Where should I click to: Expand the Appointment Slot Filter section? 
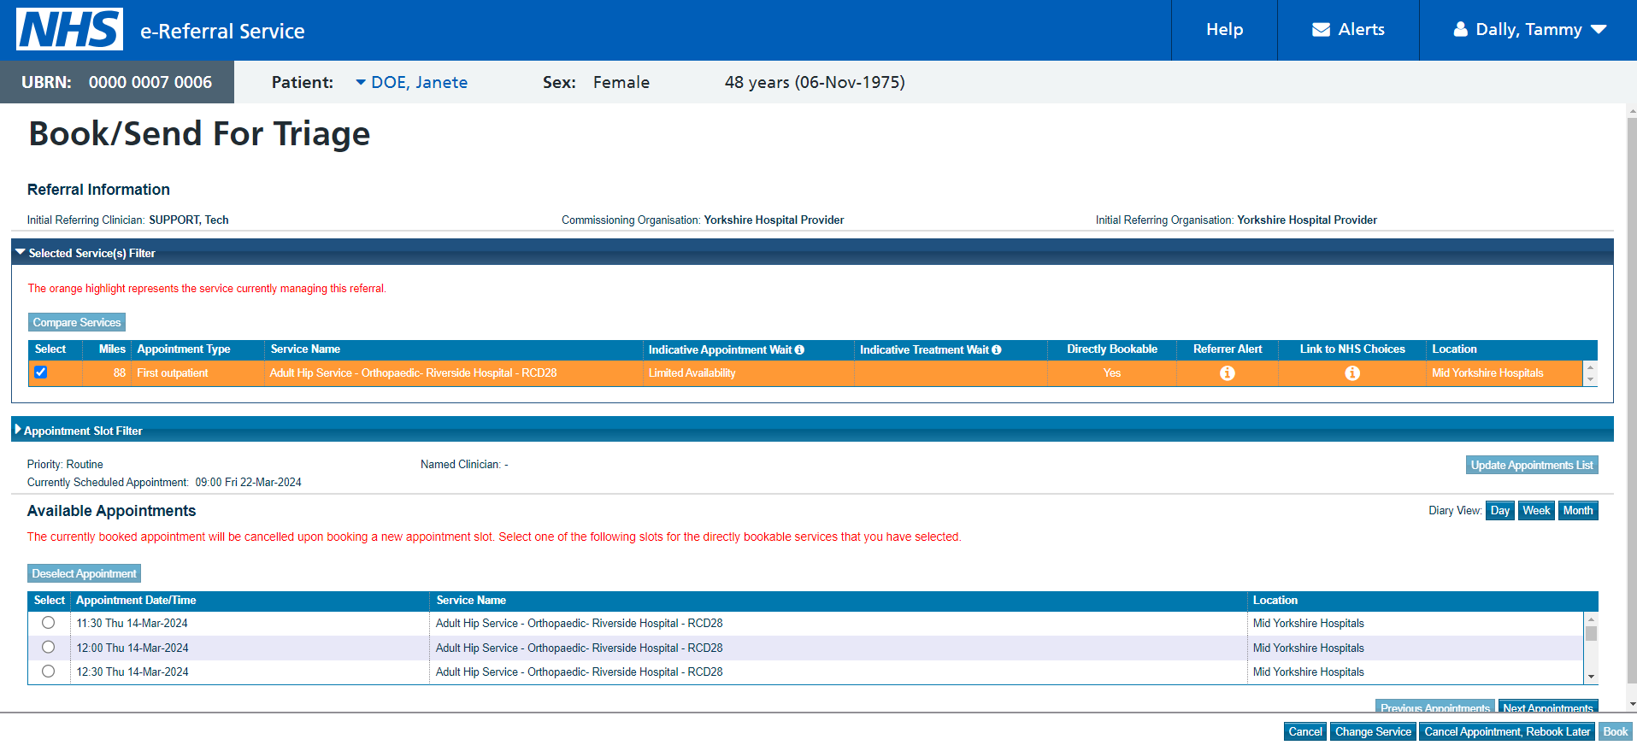[18, 430]
